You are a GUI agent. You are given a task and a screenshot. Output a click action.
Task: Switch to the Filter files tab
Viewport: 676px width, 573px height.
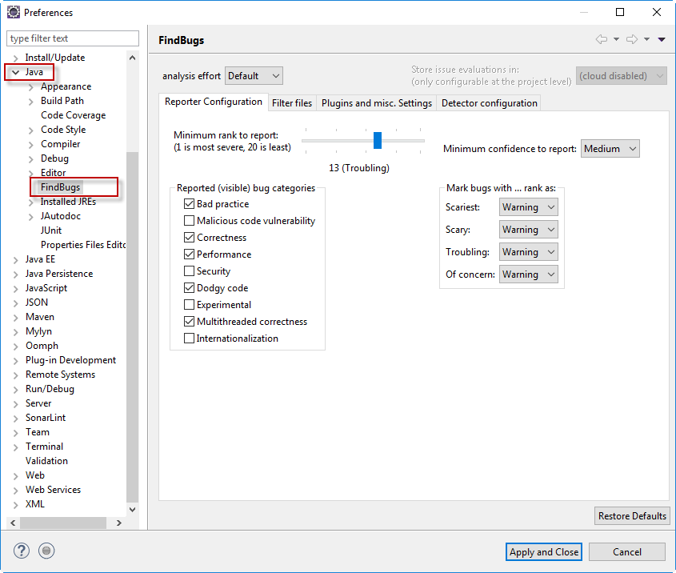292,103
